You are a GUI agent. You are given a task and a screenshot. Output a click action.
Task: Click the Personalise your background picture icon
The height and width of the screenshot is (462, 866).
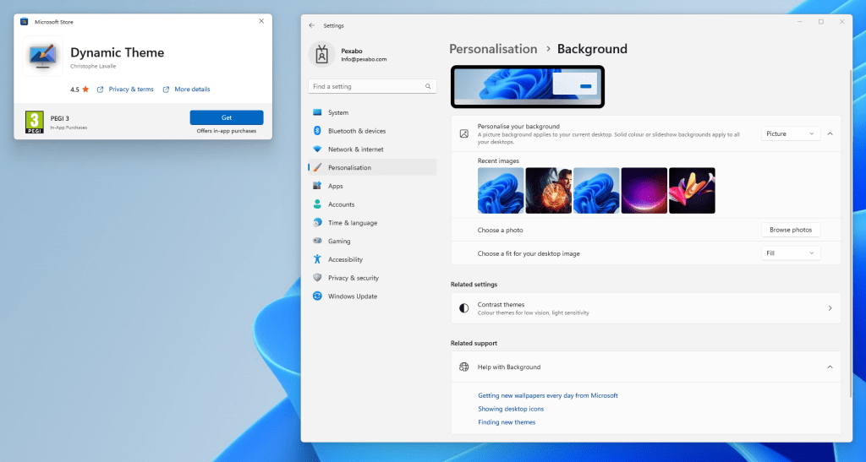464,133
